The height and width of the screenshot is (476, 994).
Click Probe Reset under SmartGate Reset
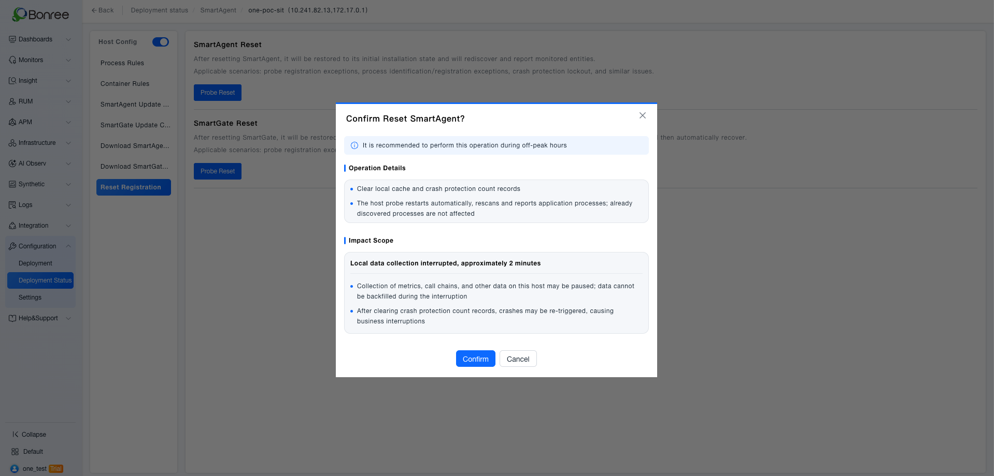click(x=218, y=171)
